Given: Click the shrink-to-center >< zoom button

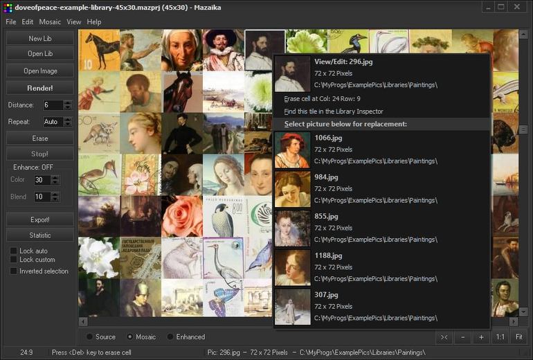Looking at the screenshot, I should pyautogui.click(x=444, y=337).
